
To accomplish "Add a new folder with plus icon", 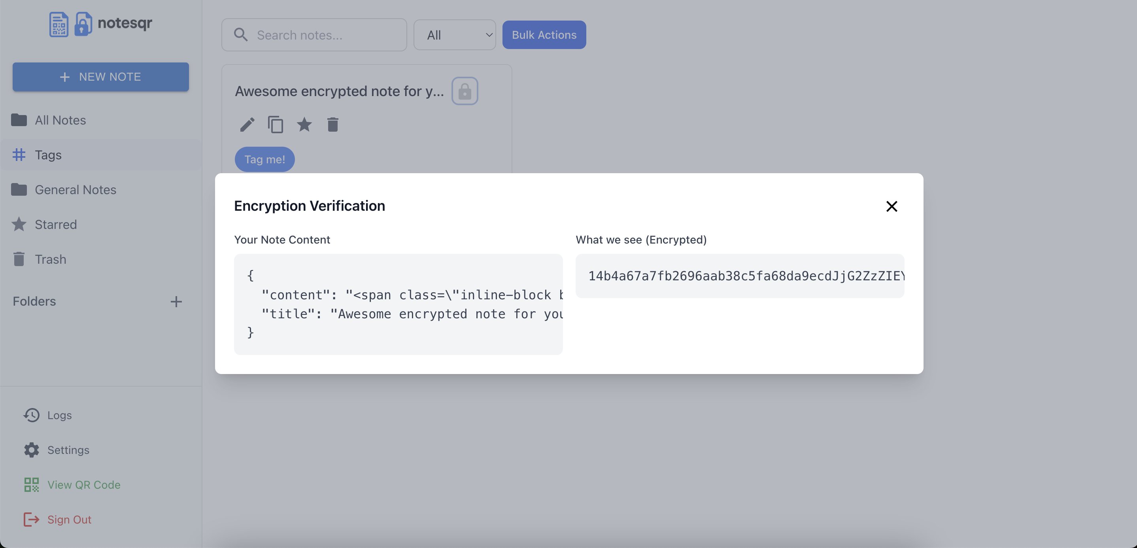I will [176, 302].
